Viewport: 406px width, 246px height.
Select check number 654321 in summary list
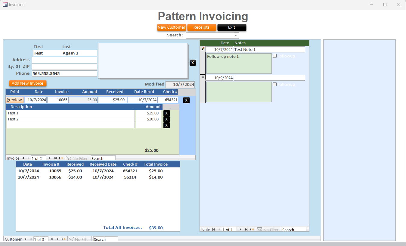point(130,171)
